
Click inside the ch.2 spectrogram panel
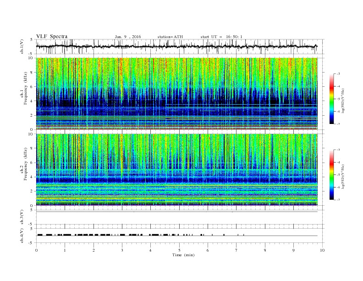click(x=177, y=169)
